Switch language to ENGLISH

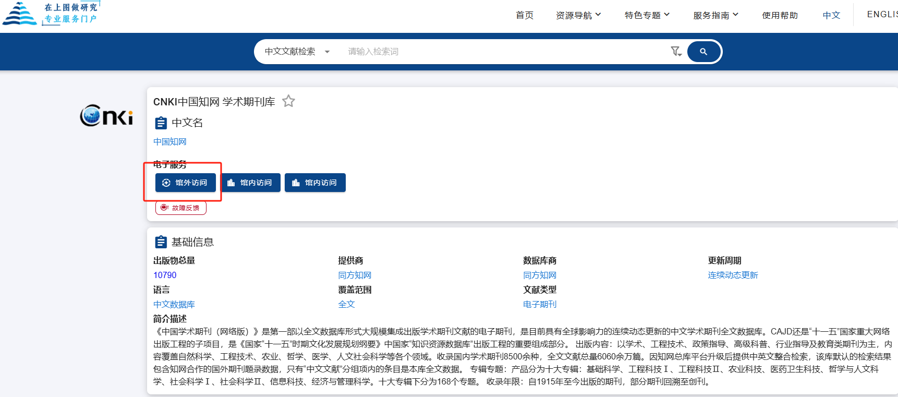(882, 15)
